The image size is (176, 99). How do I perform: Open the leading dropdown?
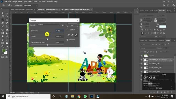coord(165,19)
